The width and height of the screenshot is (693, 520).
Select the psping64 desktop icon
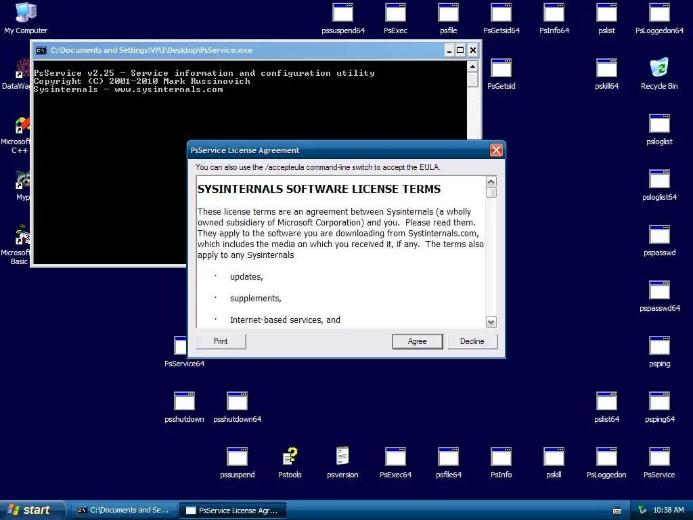coord(659,408)
